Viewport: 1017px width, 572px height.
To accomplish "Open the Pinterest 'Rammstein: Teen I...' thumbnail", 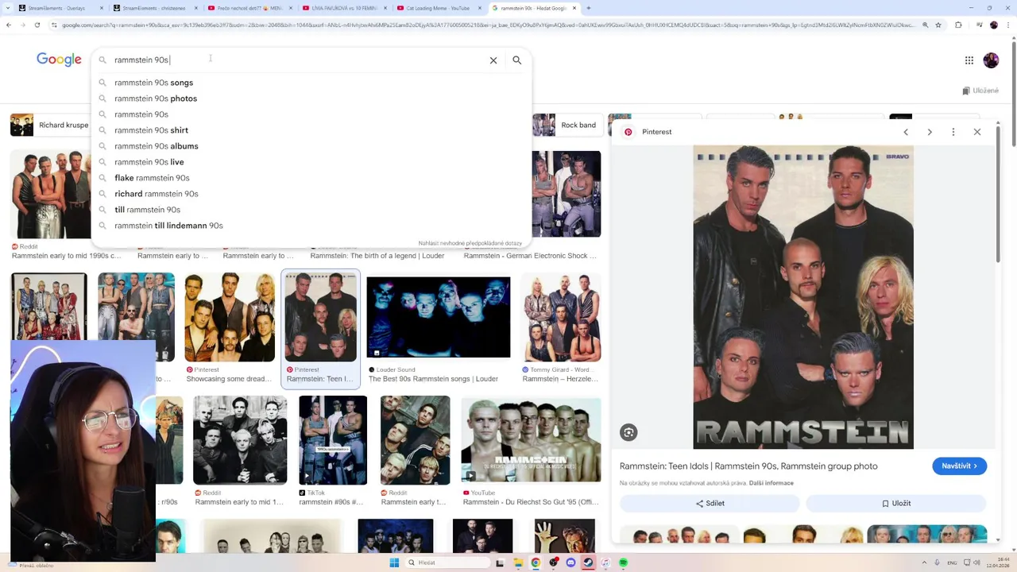I will [x=320, y=316].
